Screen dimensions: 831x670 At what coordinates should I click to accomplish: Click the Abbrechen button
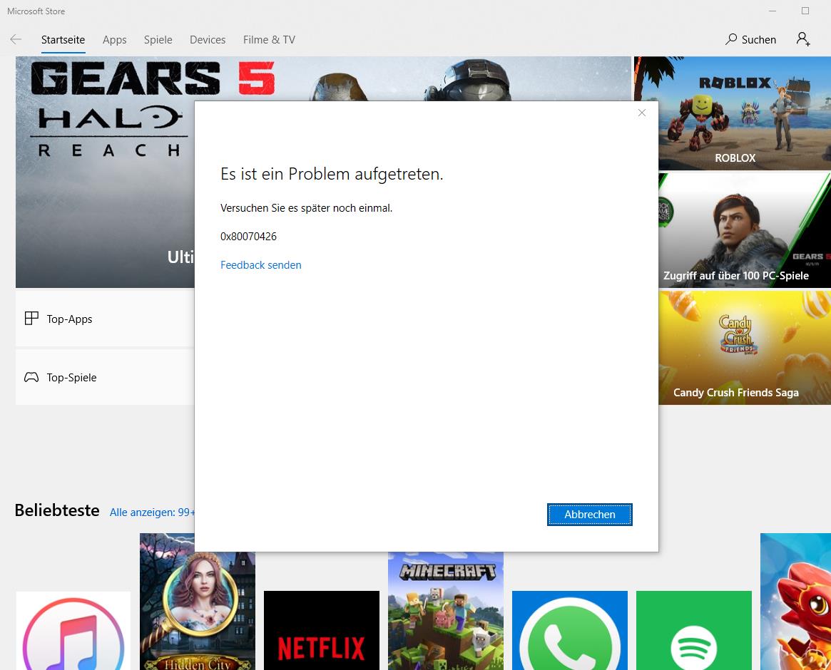click(x=590, y=515)
